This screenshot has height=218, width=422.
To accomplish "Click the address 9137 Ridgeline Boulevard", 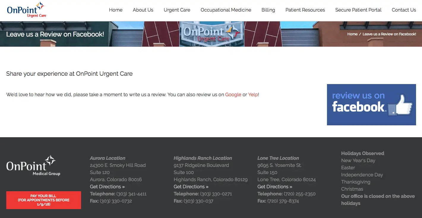I will (201, 165).
